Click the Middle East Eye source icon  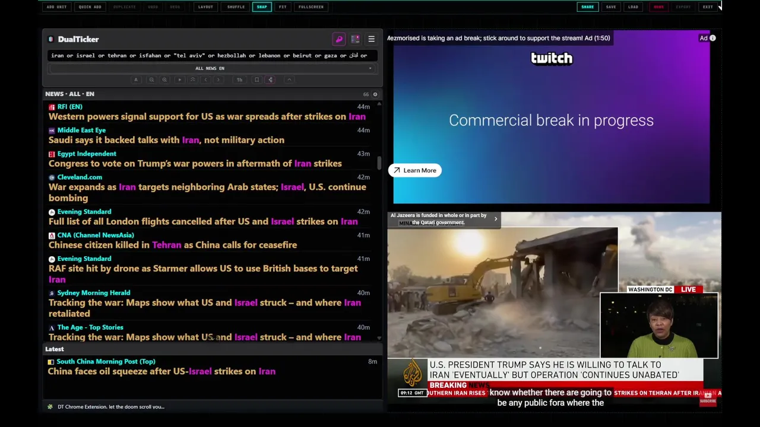click(52, 130)
